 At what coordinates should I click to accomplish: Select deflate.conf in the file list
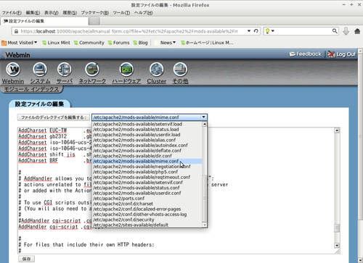coord(147,151)
